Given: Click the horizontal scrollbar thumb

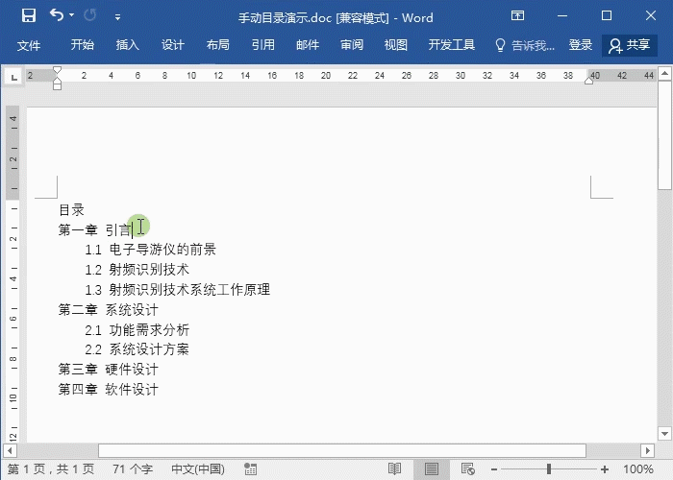Looking at the screenshot, I should pyautogui.click(x=342, y=451).
